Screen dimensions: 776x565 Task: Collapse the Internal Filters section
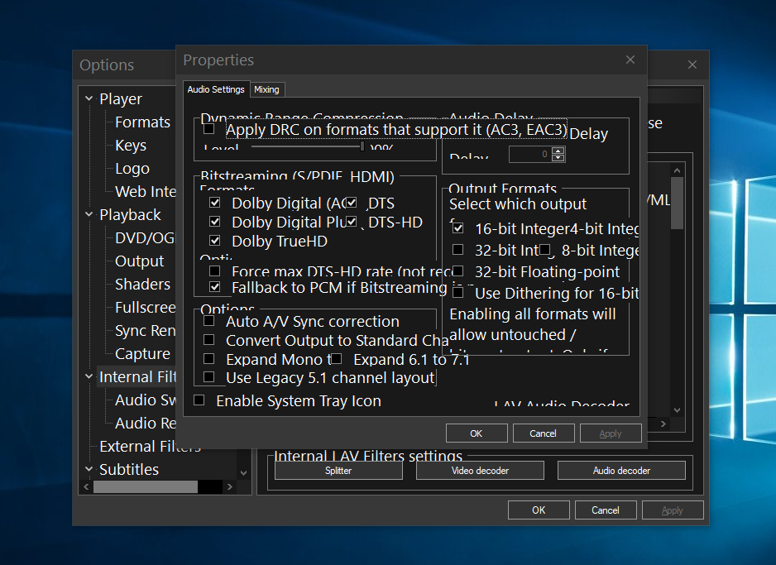pos(89,376)
